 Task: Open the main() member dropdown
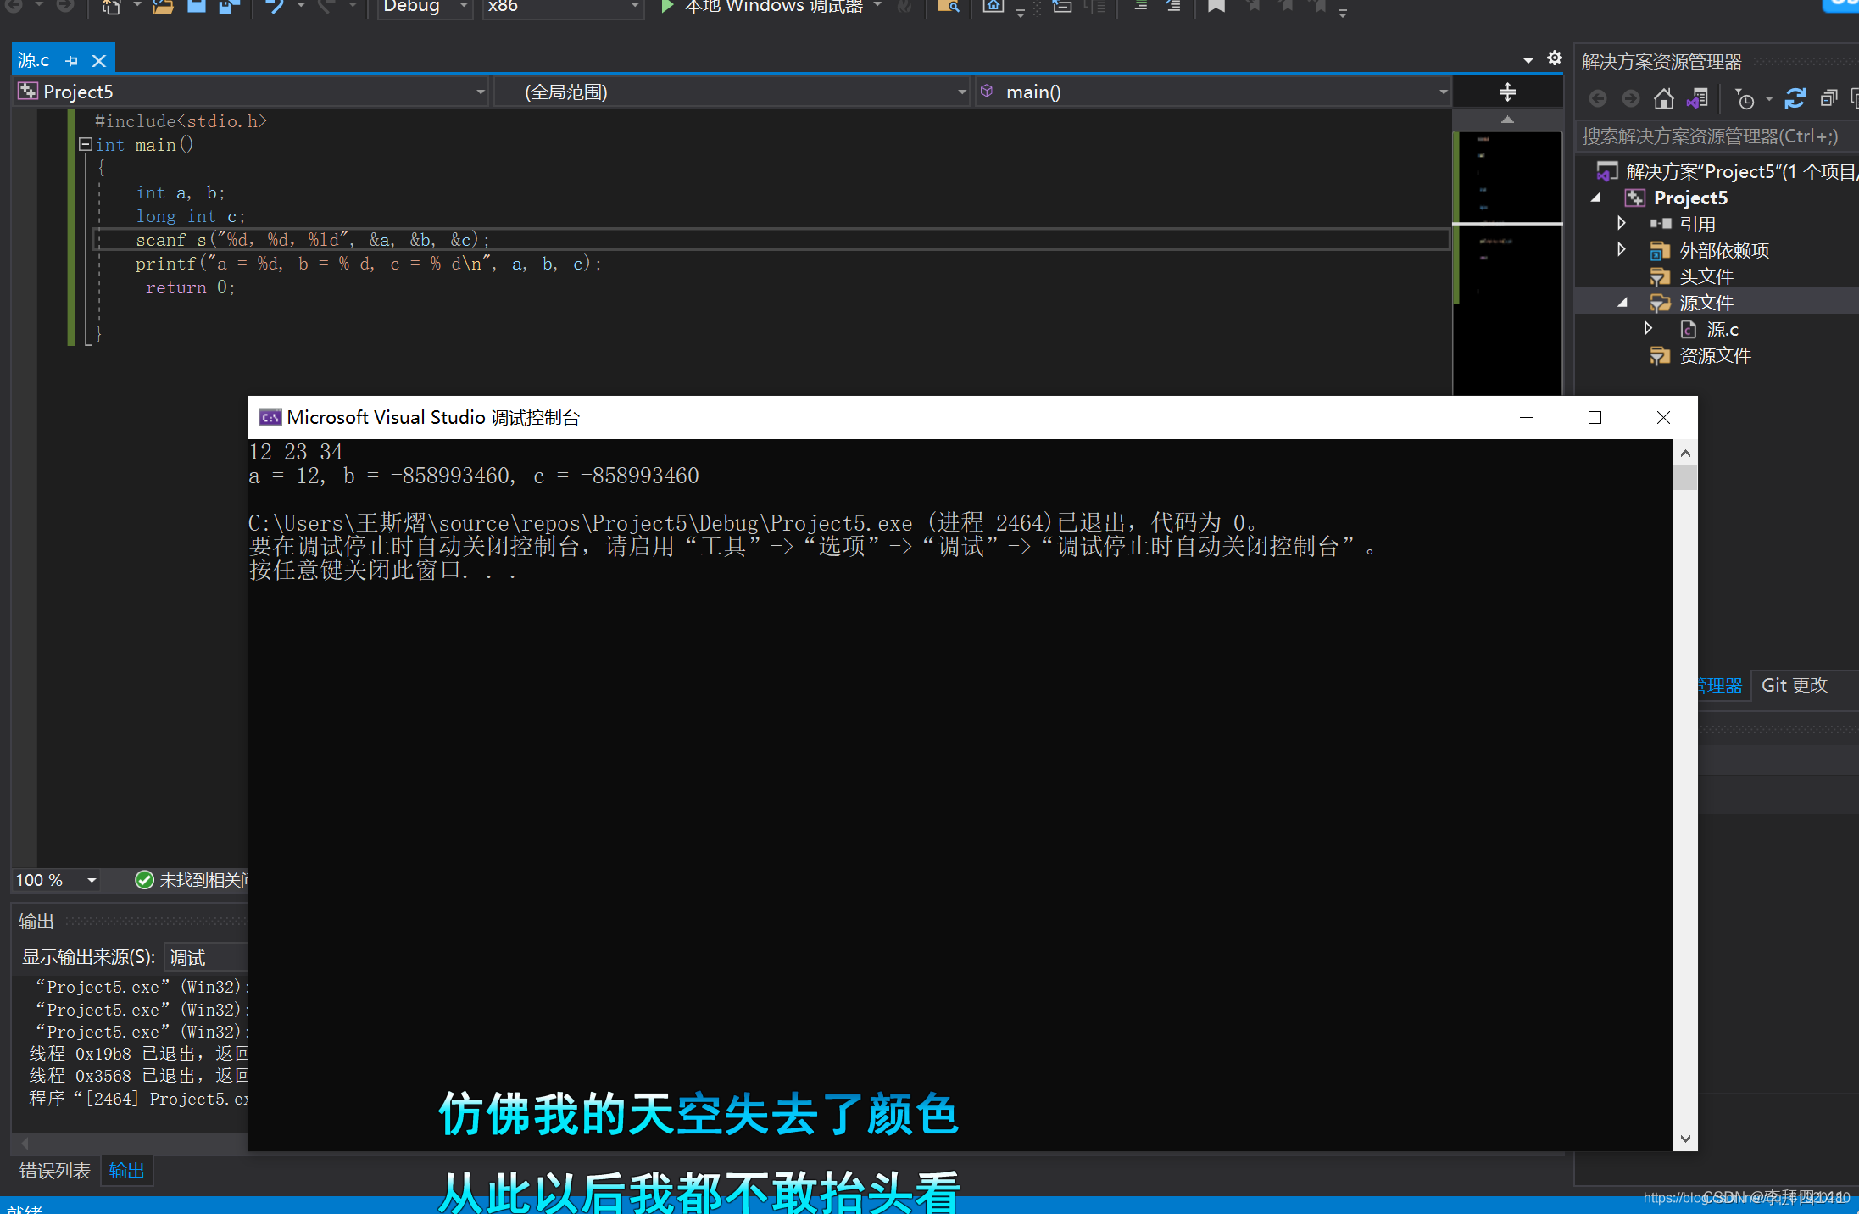[1214, 92]
